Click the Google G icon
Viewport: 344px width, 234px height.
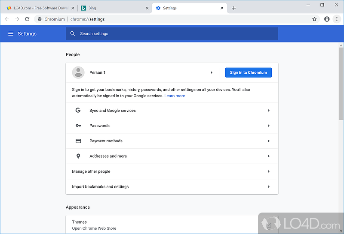[x=78, y=110]
